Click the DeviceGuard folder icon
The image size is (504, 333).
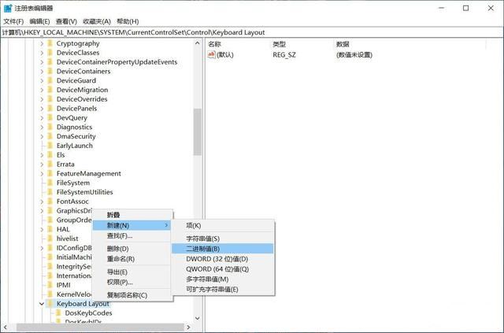[x=50, y=80]
